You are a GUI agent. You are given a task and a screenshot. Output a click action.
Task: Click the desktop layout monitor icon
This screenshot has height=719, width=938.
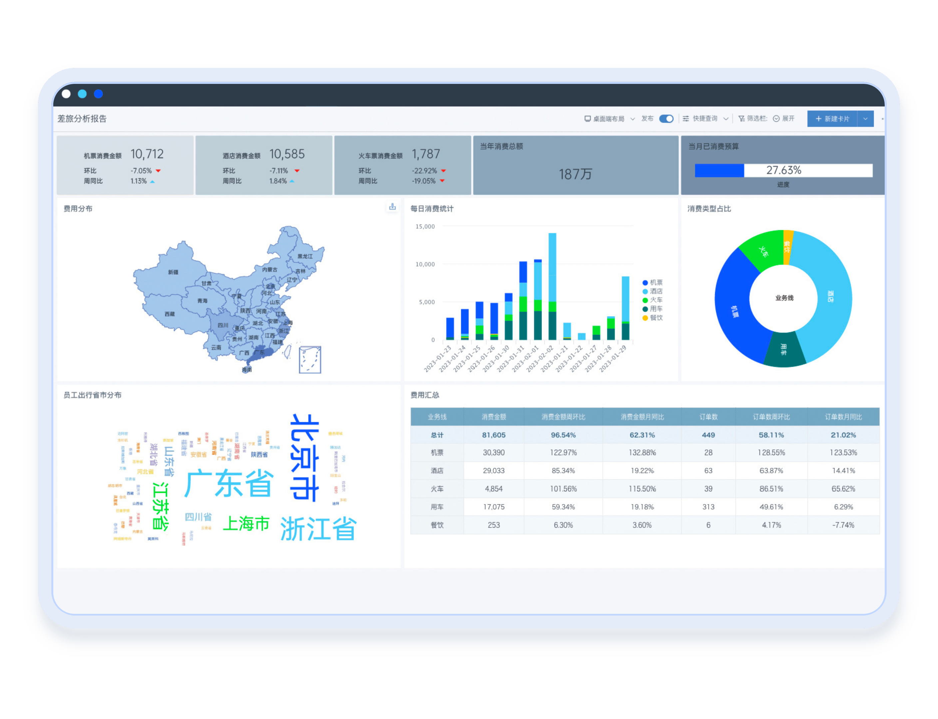click(587, 119)
